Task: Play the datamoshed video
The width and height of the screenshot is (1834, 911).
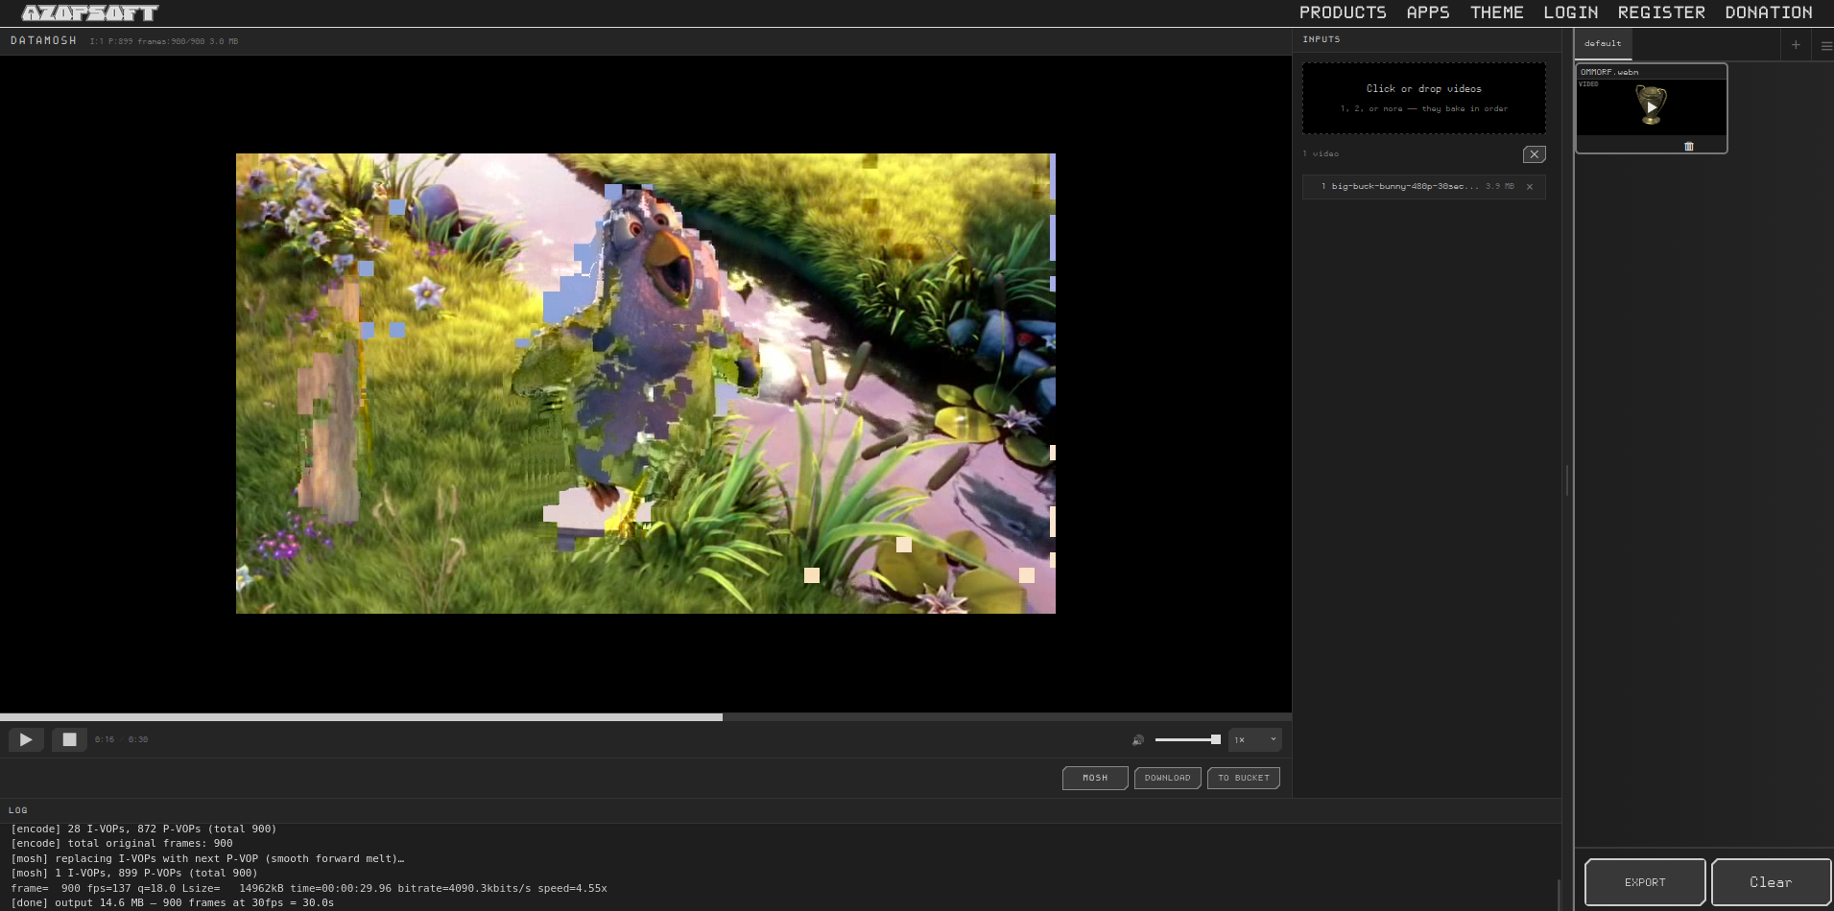Action: (26, 739)
